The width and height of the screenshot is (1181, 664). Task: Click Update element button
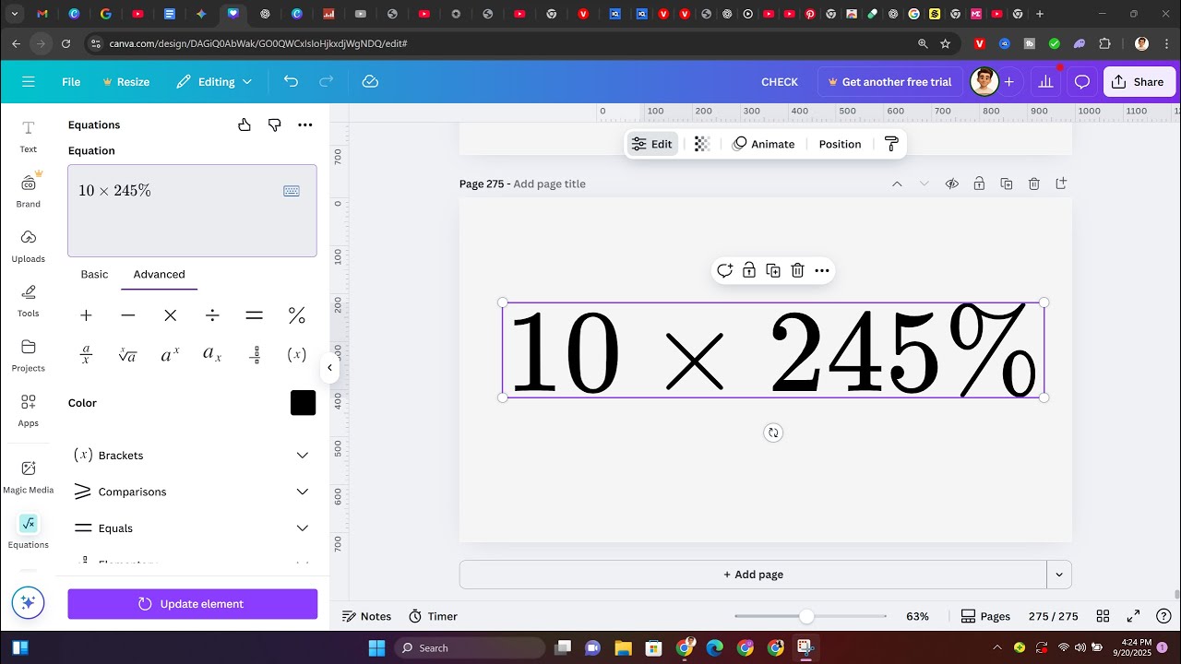(x=193, y=604)
